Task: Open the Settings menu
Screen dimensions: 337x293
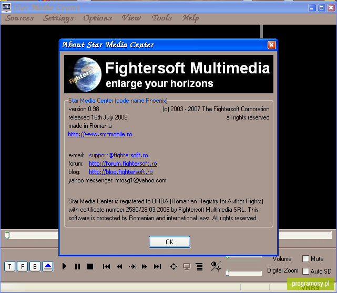Action: point(58,18)
